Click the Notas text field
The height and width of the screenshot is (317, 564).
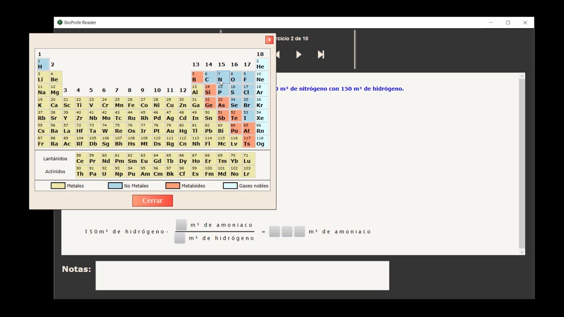click(x=242, y=276)
